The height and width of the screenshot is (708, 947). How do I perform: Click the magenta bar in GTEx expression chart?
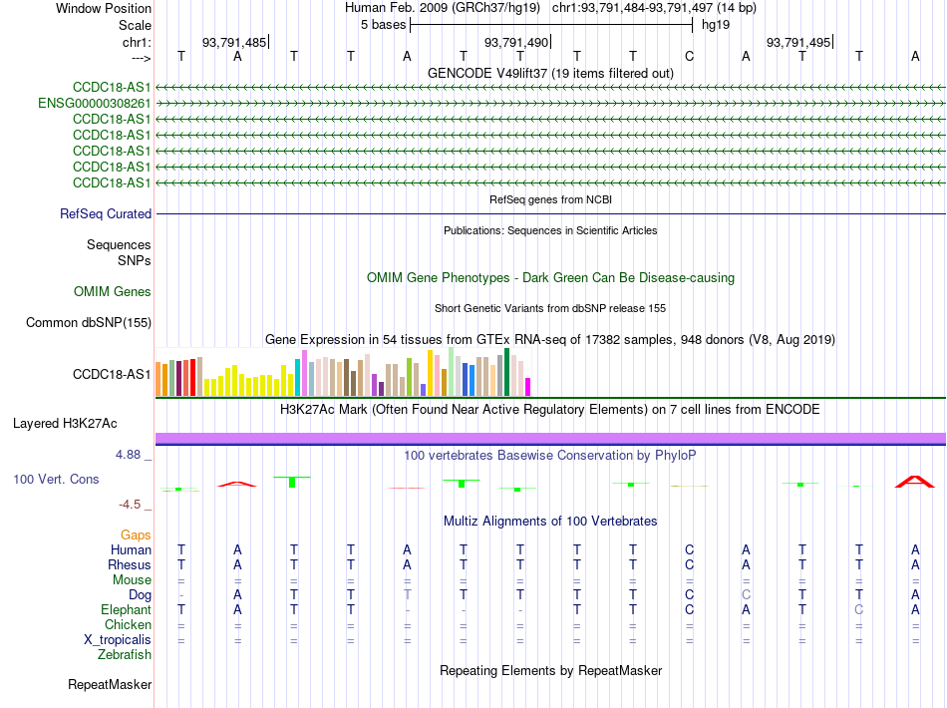[528, 387]
